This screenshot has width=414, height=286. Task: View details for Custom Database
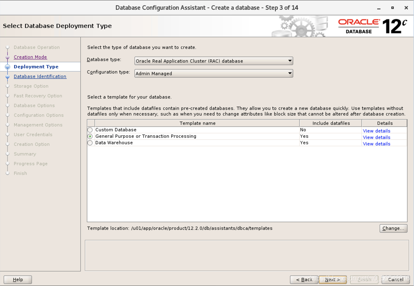pyautogui.click(x=376, y=131)
